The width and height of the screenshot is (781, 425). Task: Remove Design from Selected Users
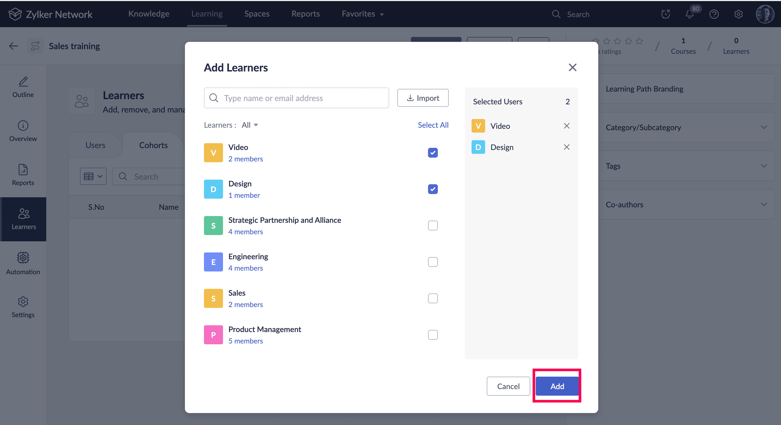tap(566, 147)
